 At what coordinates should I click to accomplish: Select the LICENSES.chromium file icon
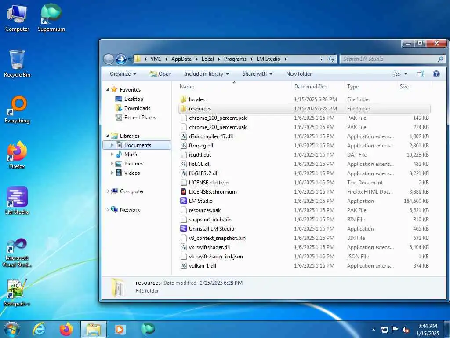click(x=184, y=192)
